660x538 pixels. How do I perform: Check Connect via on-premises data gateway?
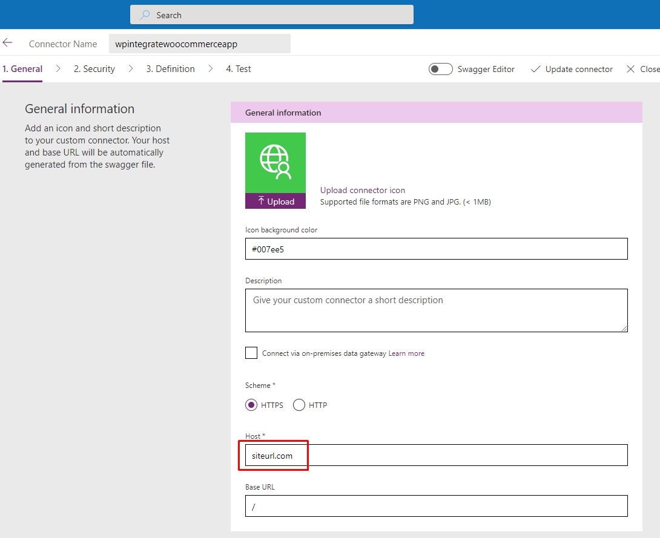pyautogui.click(x=251, y=353)
